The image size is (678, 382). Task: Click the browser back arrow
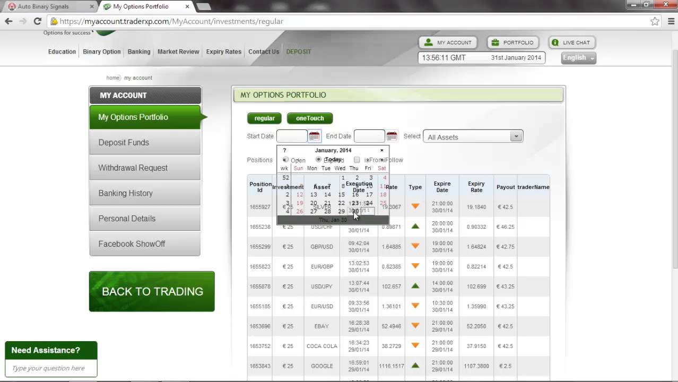coord(8,21)
